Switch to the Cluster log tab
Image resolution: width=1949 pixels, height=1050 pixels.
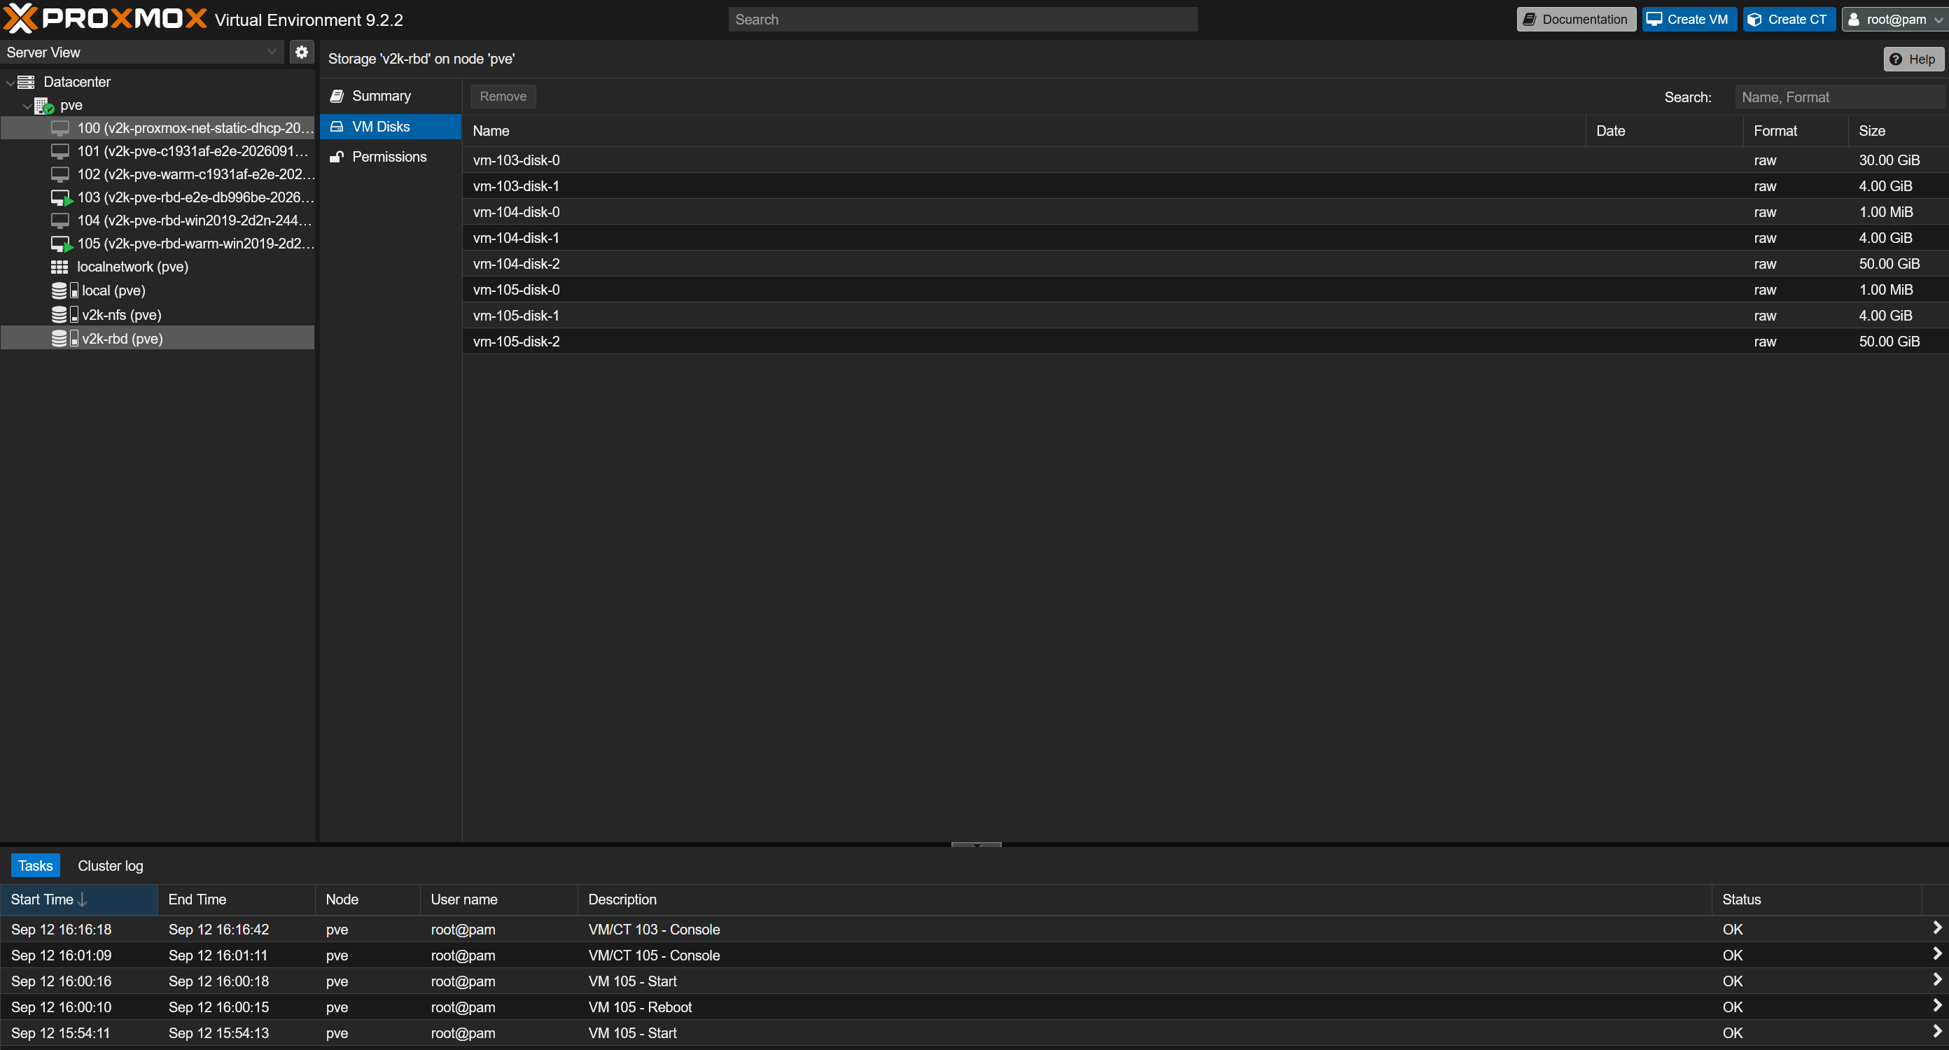click(x=111, y=865)
